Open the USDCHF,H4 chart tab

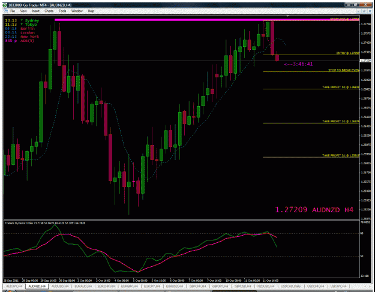coord(316,286)
